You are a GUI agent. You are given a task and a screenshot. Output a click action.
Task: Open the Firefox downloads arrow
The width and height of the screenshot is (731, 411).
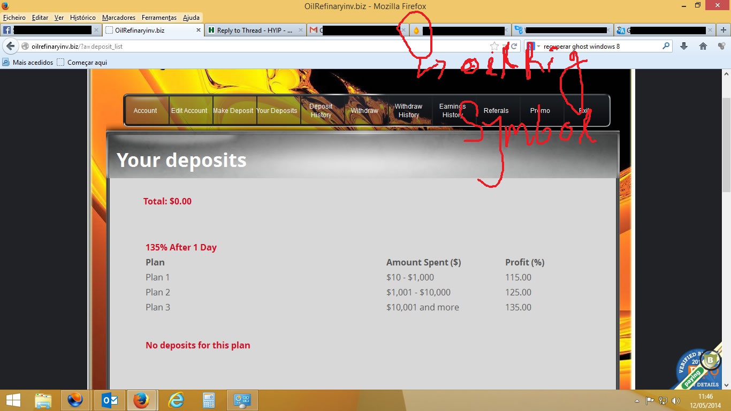683,47
